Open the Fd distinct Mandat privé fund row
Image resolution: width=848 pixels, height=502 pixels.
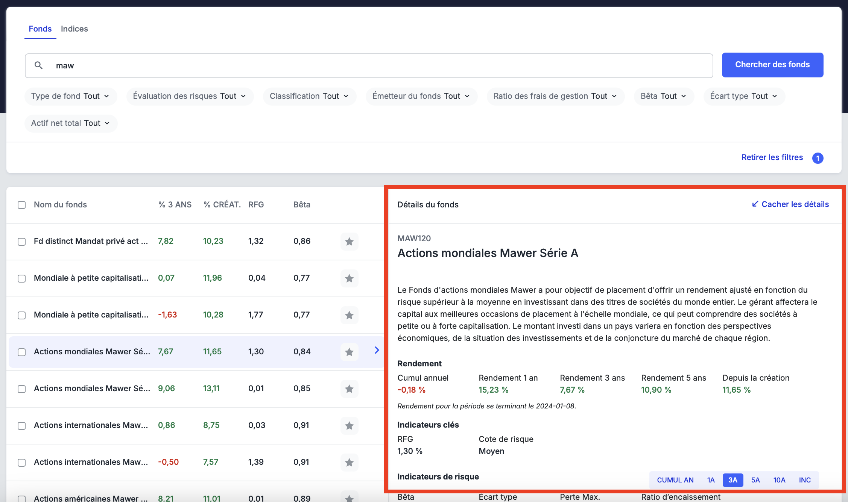pos(195,241)
